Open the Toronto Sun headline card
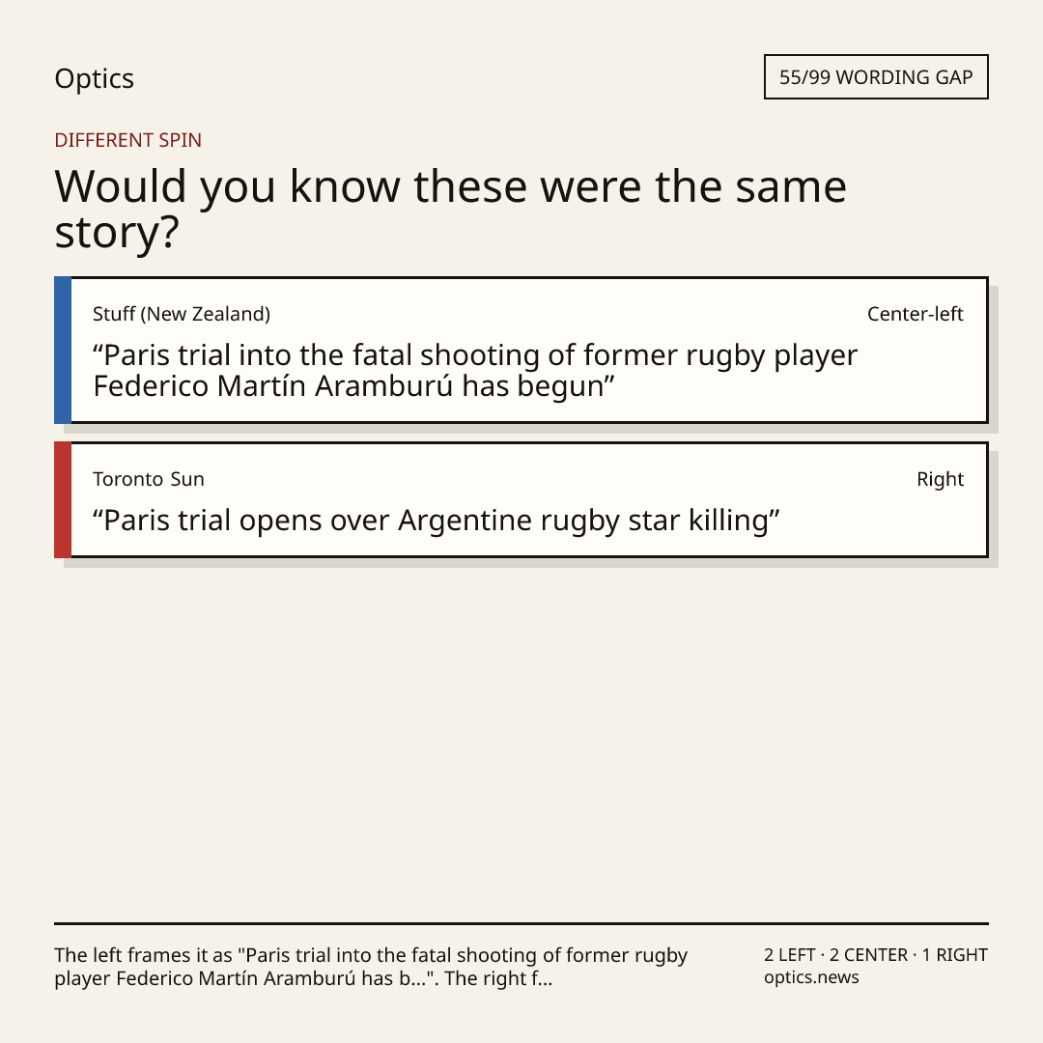Viewport: 1043px width, 1043px height. [x=521, y=499]
